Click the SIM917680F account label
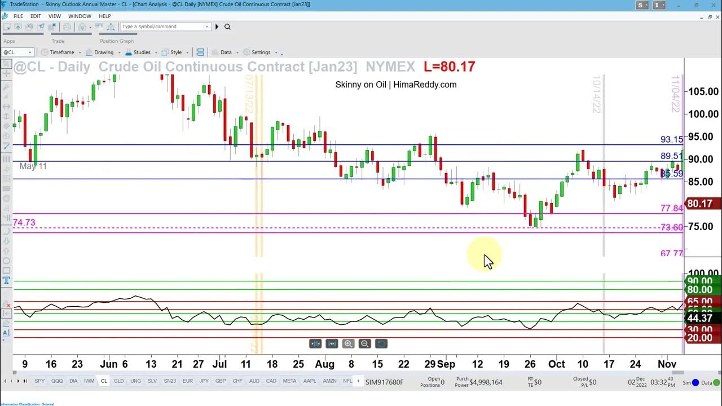722x406 pixels. tap(384, 382)
